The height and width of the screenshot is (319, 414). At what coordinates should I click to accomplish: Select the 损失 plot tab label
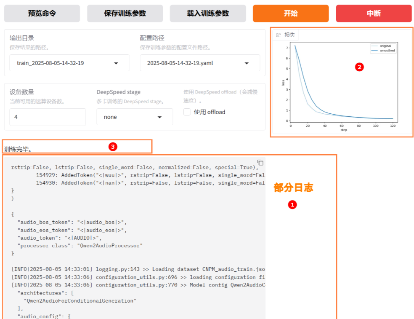coord(289,35)
